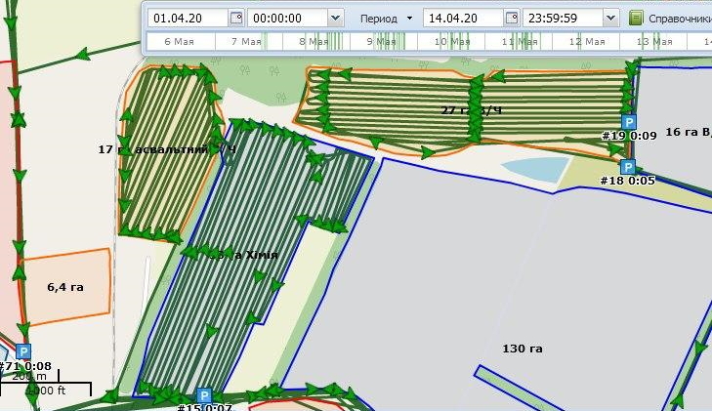This screenshot has width=712, height=411.
Task: Click parking marker #19 on the map
Action: pos(629,122)
